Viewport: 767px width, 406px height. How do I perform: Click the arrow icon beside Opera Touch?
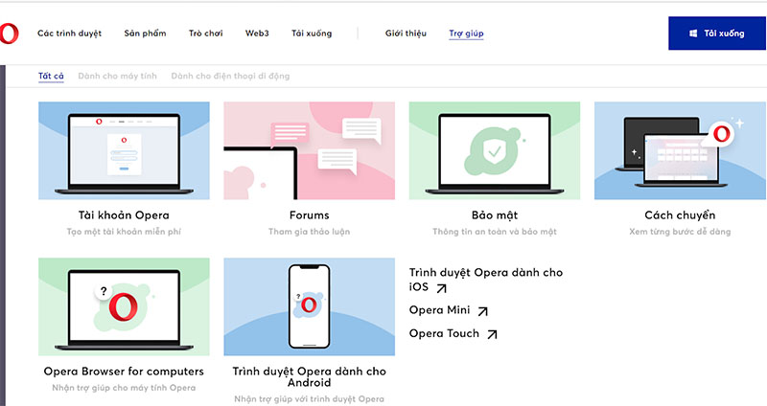tap(492, 334)
